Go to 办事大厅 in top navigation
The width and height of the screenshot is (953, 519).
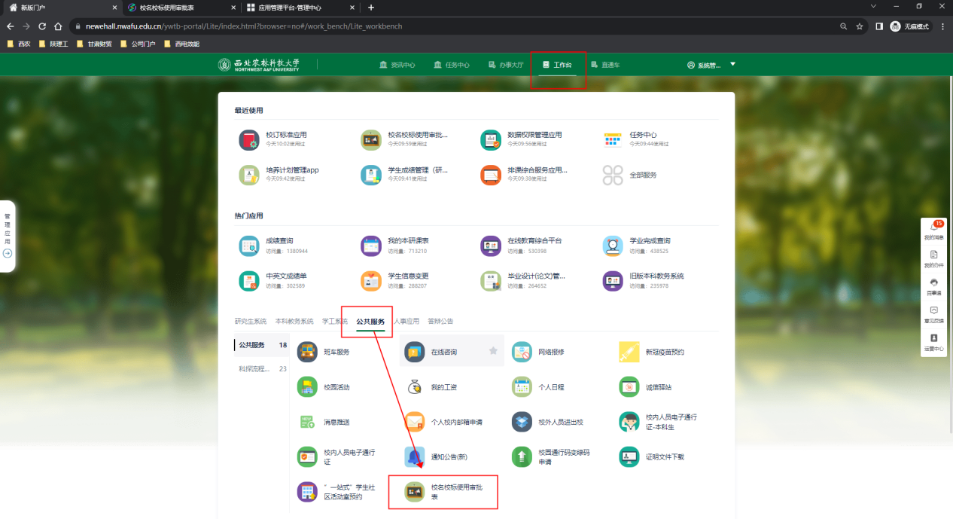(x=505, y=65)
